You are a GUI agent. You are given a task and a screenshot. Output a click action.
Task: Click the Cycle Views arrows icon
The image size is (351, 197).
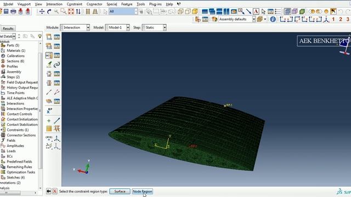coord(78,11)
